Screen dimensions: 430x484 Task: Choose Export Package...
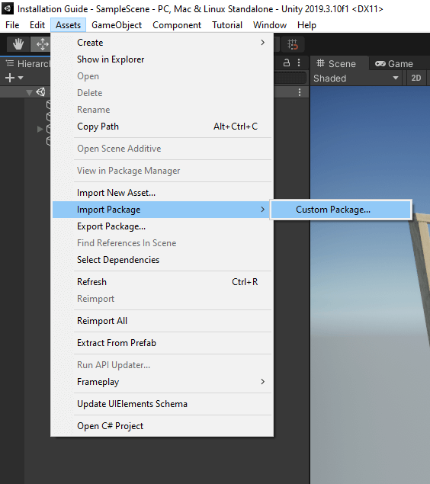pyautogui.click(x=162, y=226)
